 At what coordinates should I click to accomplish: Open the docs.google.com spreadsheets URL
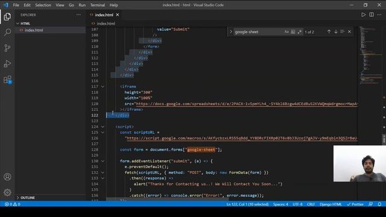click(247, 104)
